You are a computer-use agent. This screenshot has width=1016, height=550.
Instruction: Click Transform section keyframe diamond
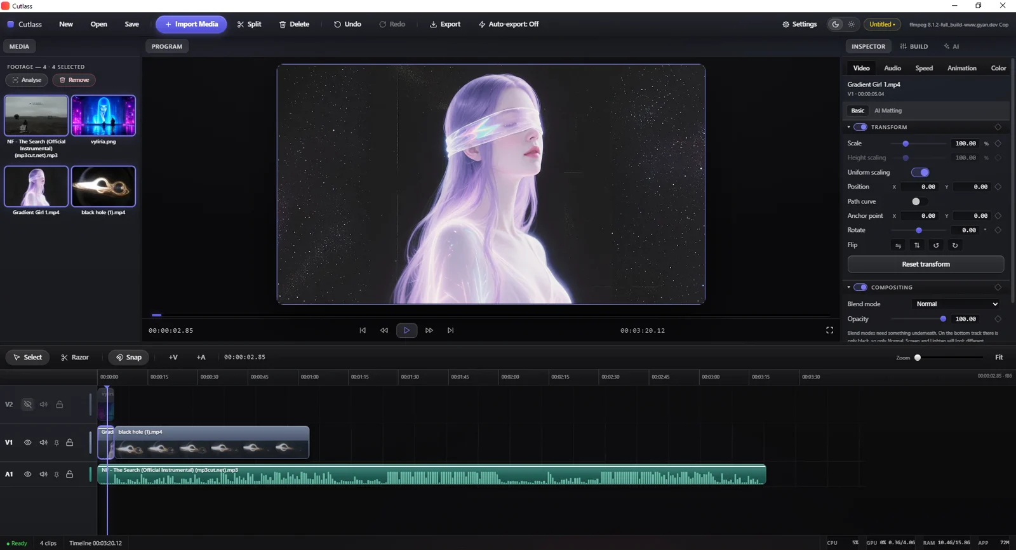(x=998, y=127)
